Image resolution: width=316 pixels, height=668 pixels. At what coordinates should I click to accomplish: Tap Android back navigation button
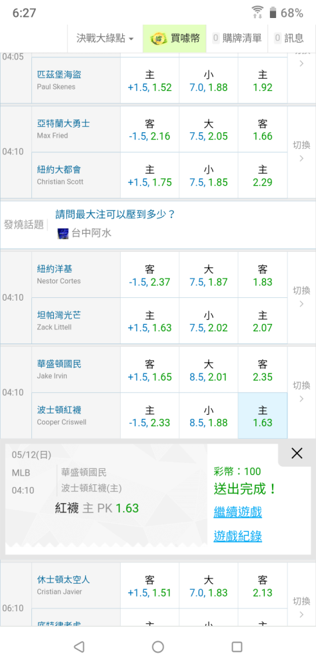pos(79,647)
